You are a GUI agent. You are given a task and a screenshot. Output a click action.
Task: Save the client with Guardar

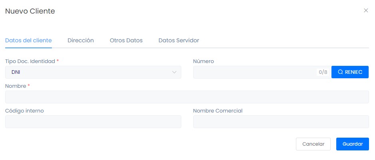click(352, 144)
